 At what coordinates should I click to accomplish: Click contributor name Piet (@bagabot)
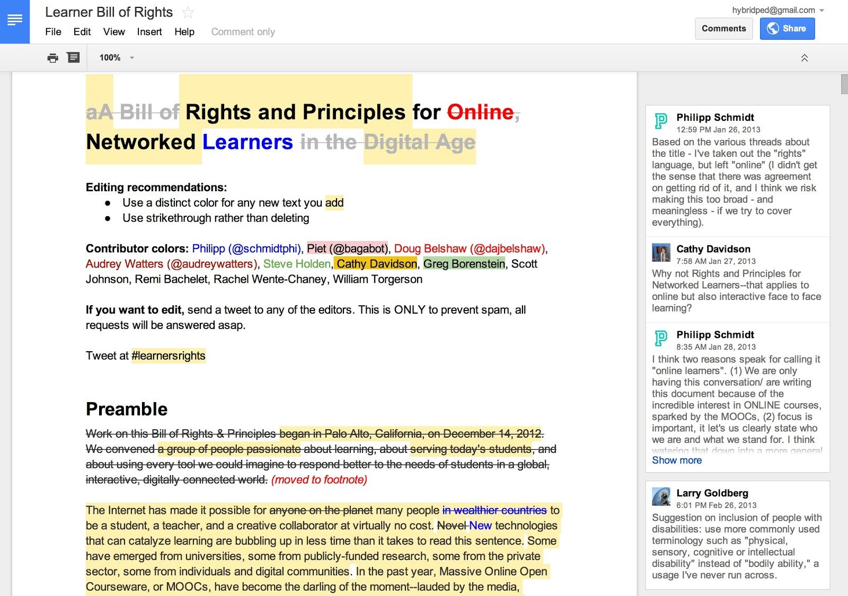tap(347, 248)
